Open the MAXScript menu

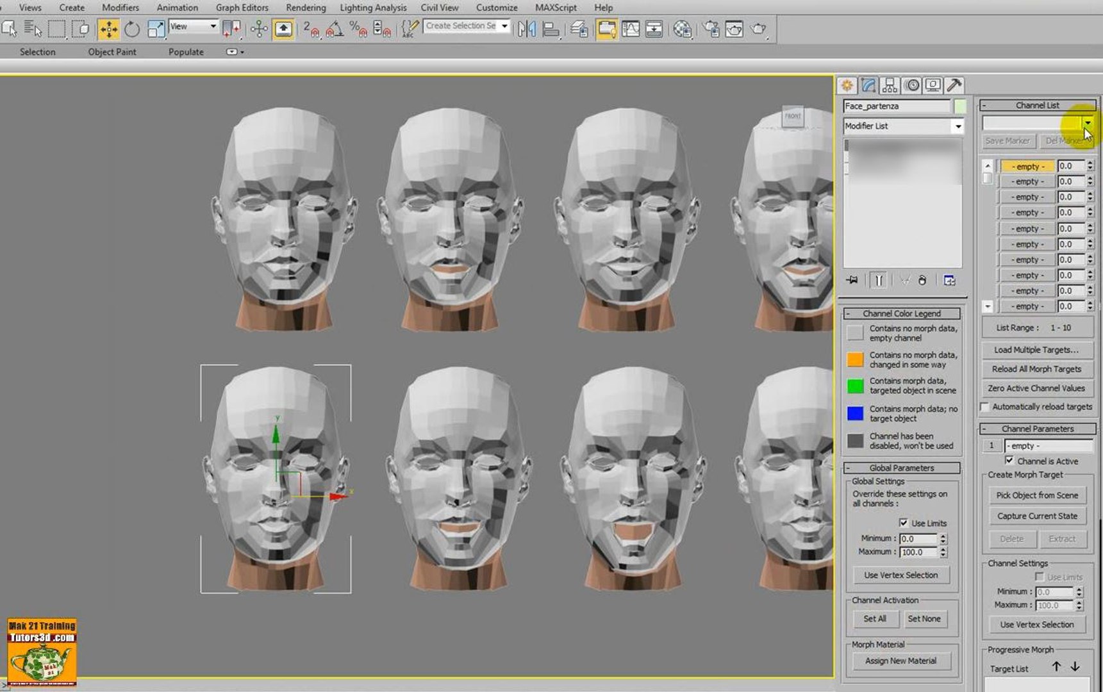556,8
